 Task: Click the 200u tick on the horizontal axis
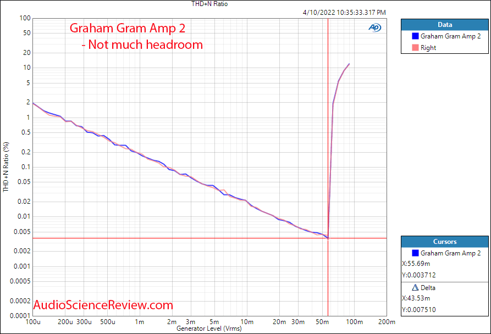point(65,322)
